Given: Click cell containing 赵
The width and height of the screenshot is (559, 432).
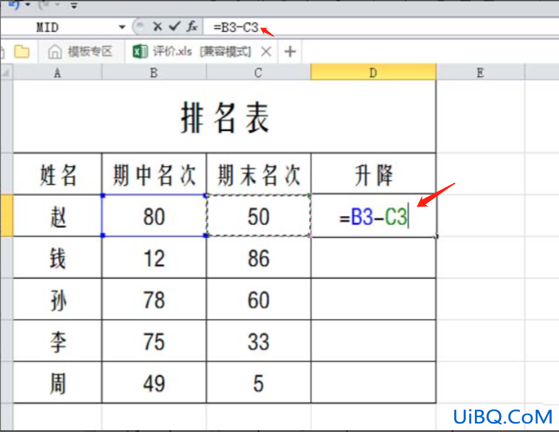Looking at the screenshot, I should tap(57, 216).
